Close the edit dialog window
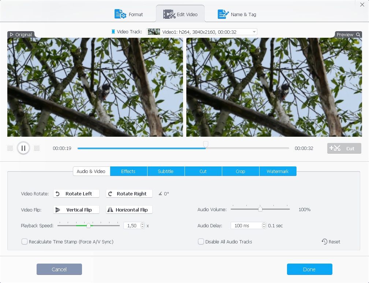Viewport: 369px width, 283px height. [362, 5]
